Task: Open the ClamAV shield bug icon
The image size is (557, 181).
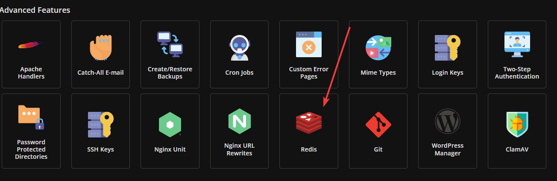Action: 517,124
